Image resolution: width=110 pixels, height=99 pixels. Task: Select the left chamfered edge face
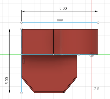point(28,84)
